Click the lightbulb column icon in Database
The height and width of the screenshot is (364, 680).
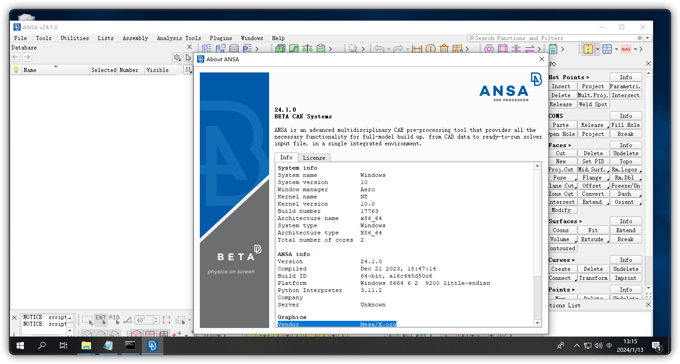point(16,70)
